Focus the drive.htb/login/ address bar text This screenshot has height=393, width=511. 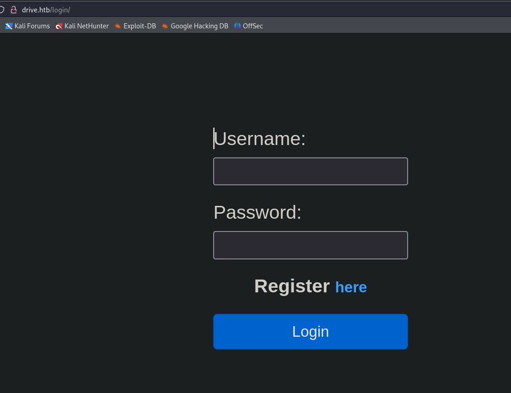coord(46,10)
